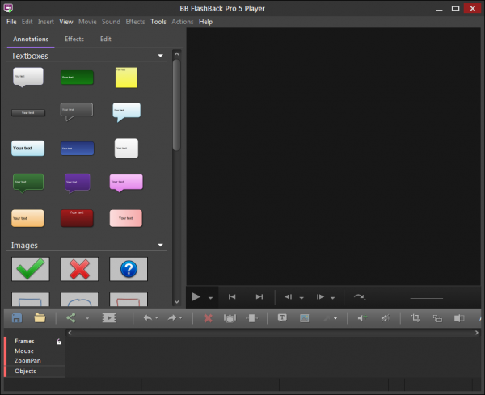Collapse the Textboxes section arrow
The height and width of the screenshot is (395, 485).
(x=161, y=57)
